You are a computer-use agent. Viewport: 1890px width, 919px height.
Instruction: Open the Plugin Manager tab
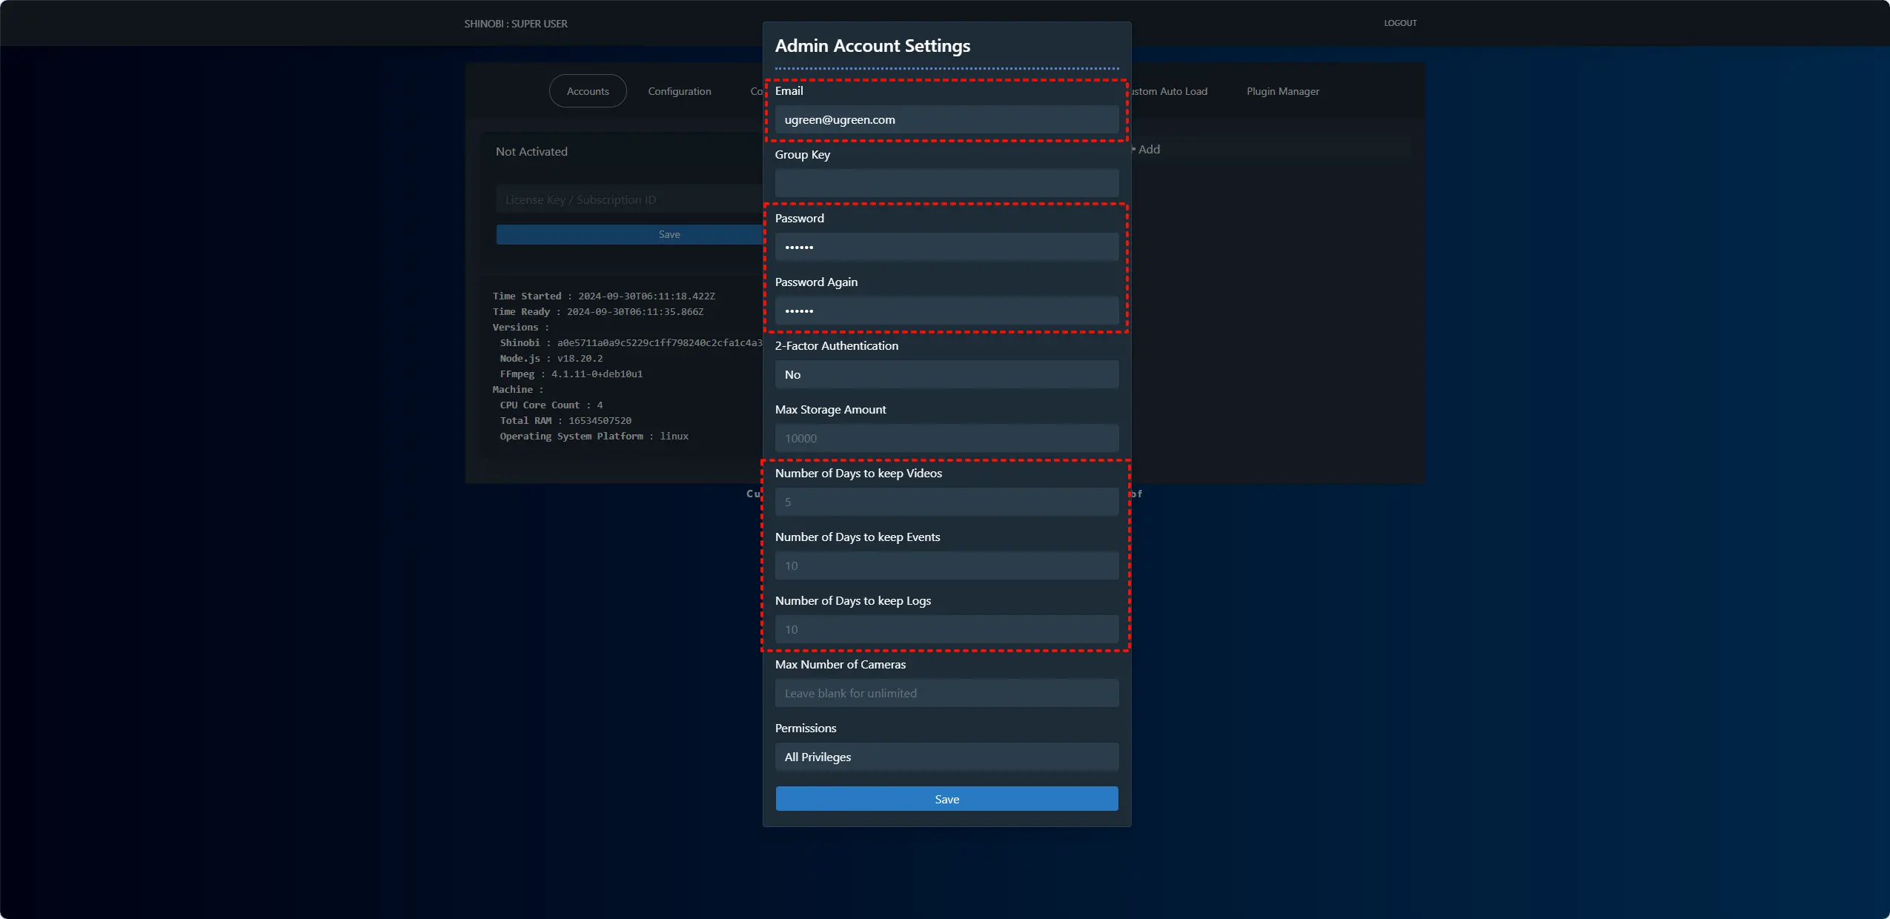click(x=1282, y=91)
